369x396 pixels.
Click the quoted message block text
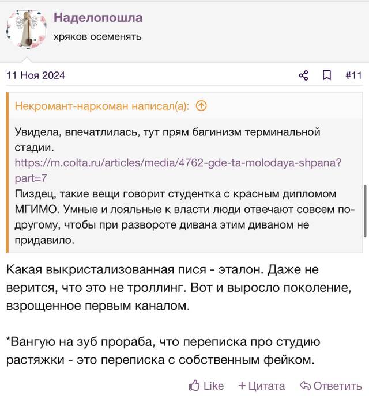click(184, 185)
